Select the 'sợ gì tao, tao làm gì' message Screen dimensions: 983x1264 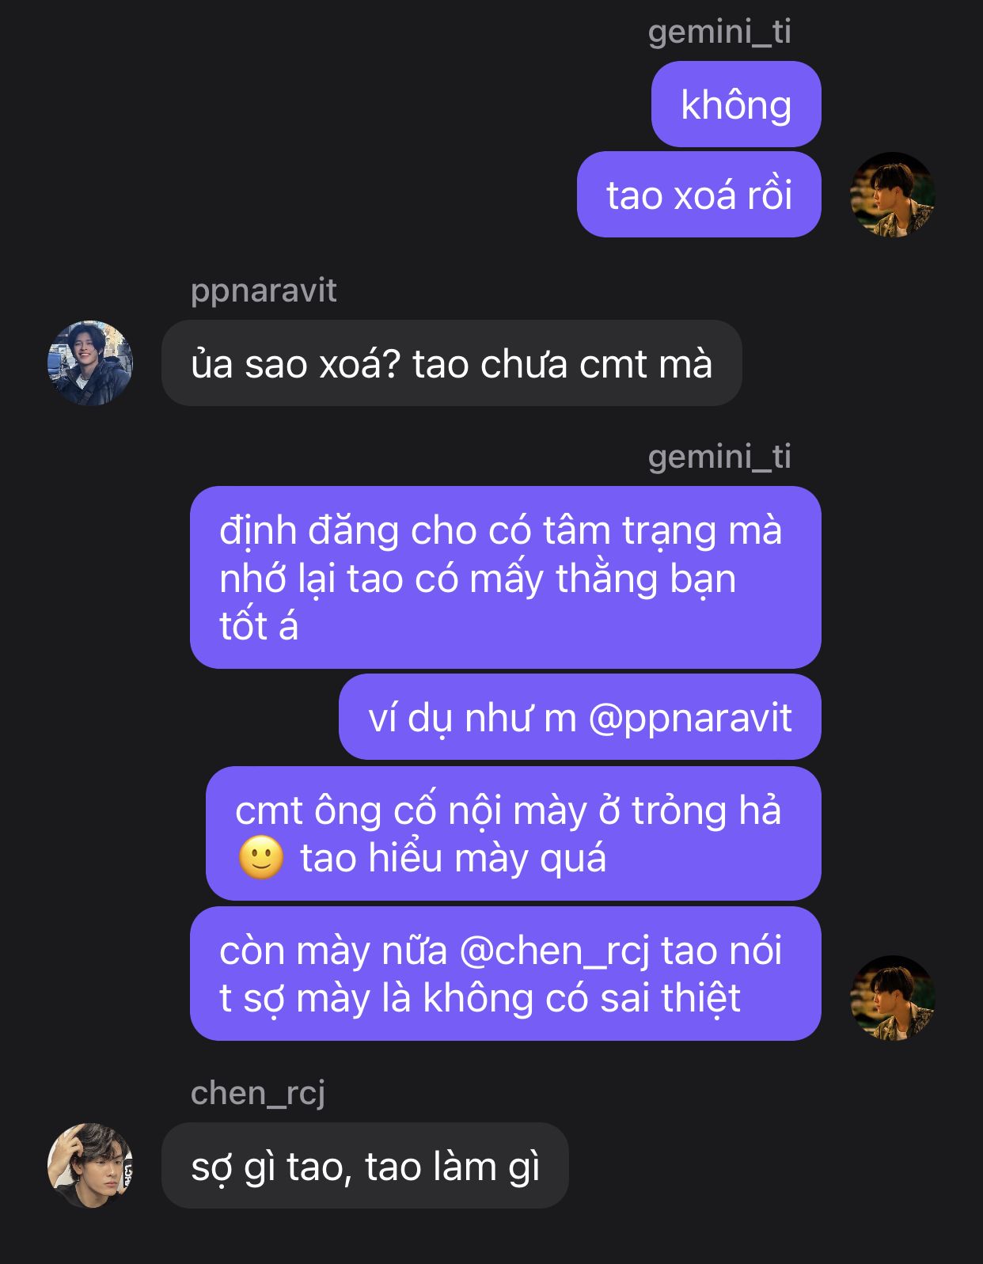[x=365, y=1165]
